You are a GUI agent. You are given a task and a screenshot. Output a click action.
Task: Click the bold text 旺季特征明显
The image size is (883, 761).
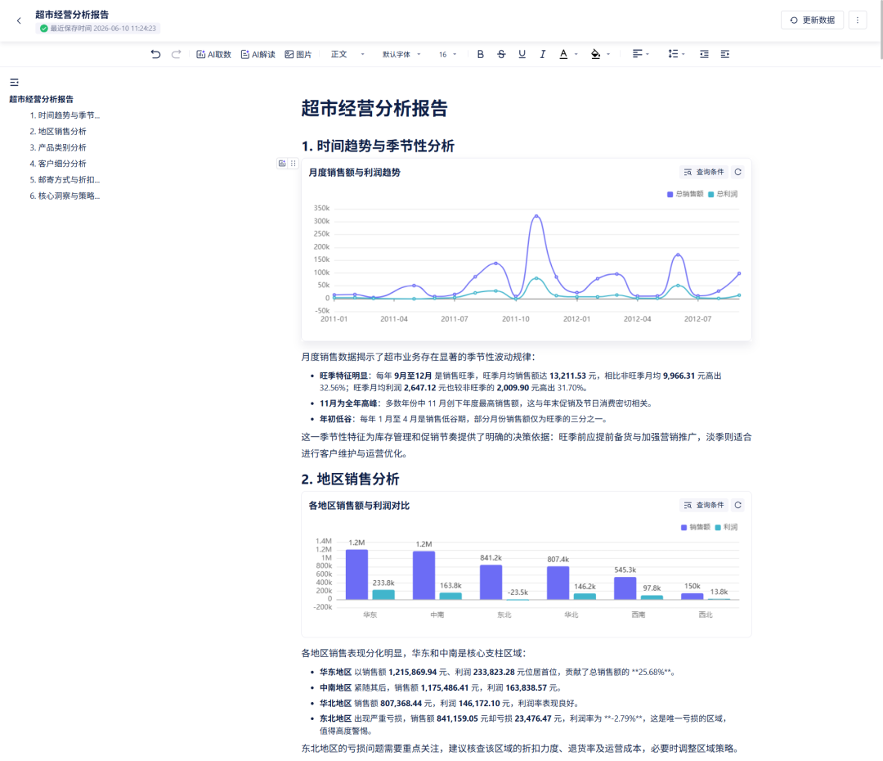pos(343,376)
